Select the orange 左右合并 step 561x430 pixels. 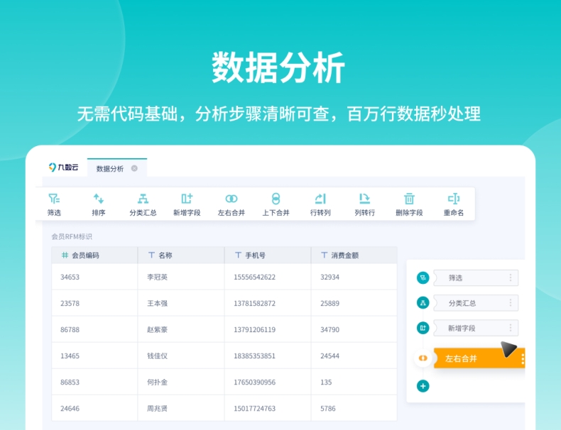click(479, 358)
